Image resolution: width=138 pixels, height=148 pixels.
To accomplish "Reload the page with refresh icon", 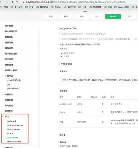I will click(x=12, y=2).
